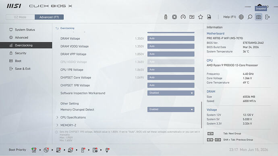Click the Advanced gear icon in sidebar
The width and height of the screenshot is (278, 156).
pyautogui.click(x=11, y=37)
